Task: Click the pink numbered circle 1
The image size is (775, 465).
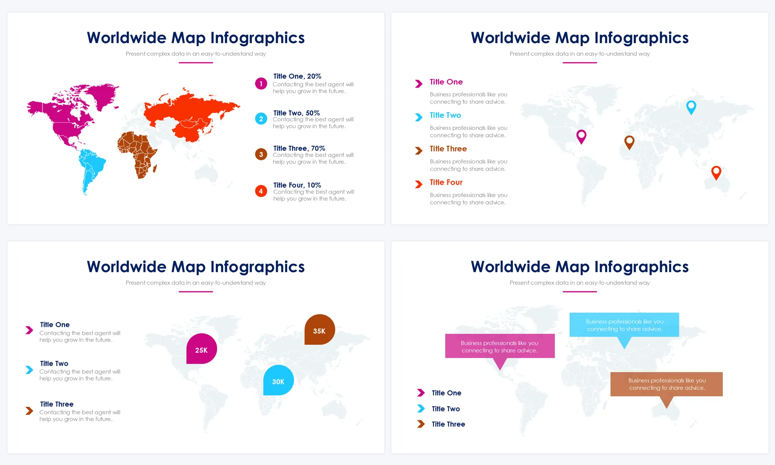Action: pyautogui.click(x=261, y=83)
